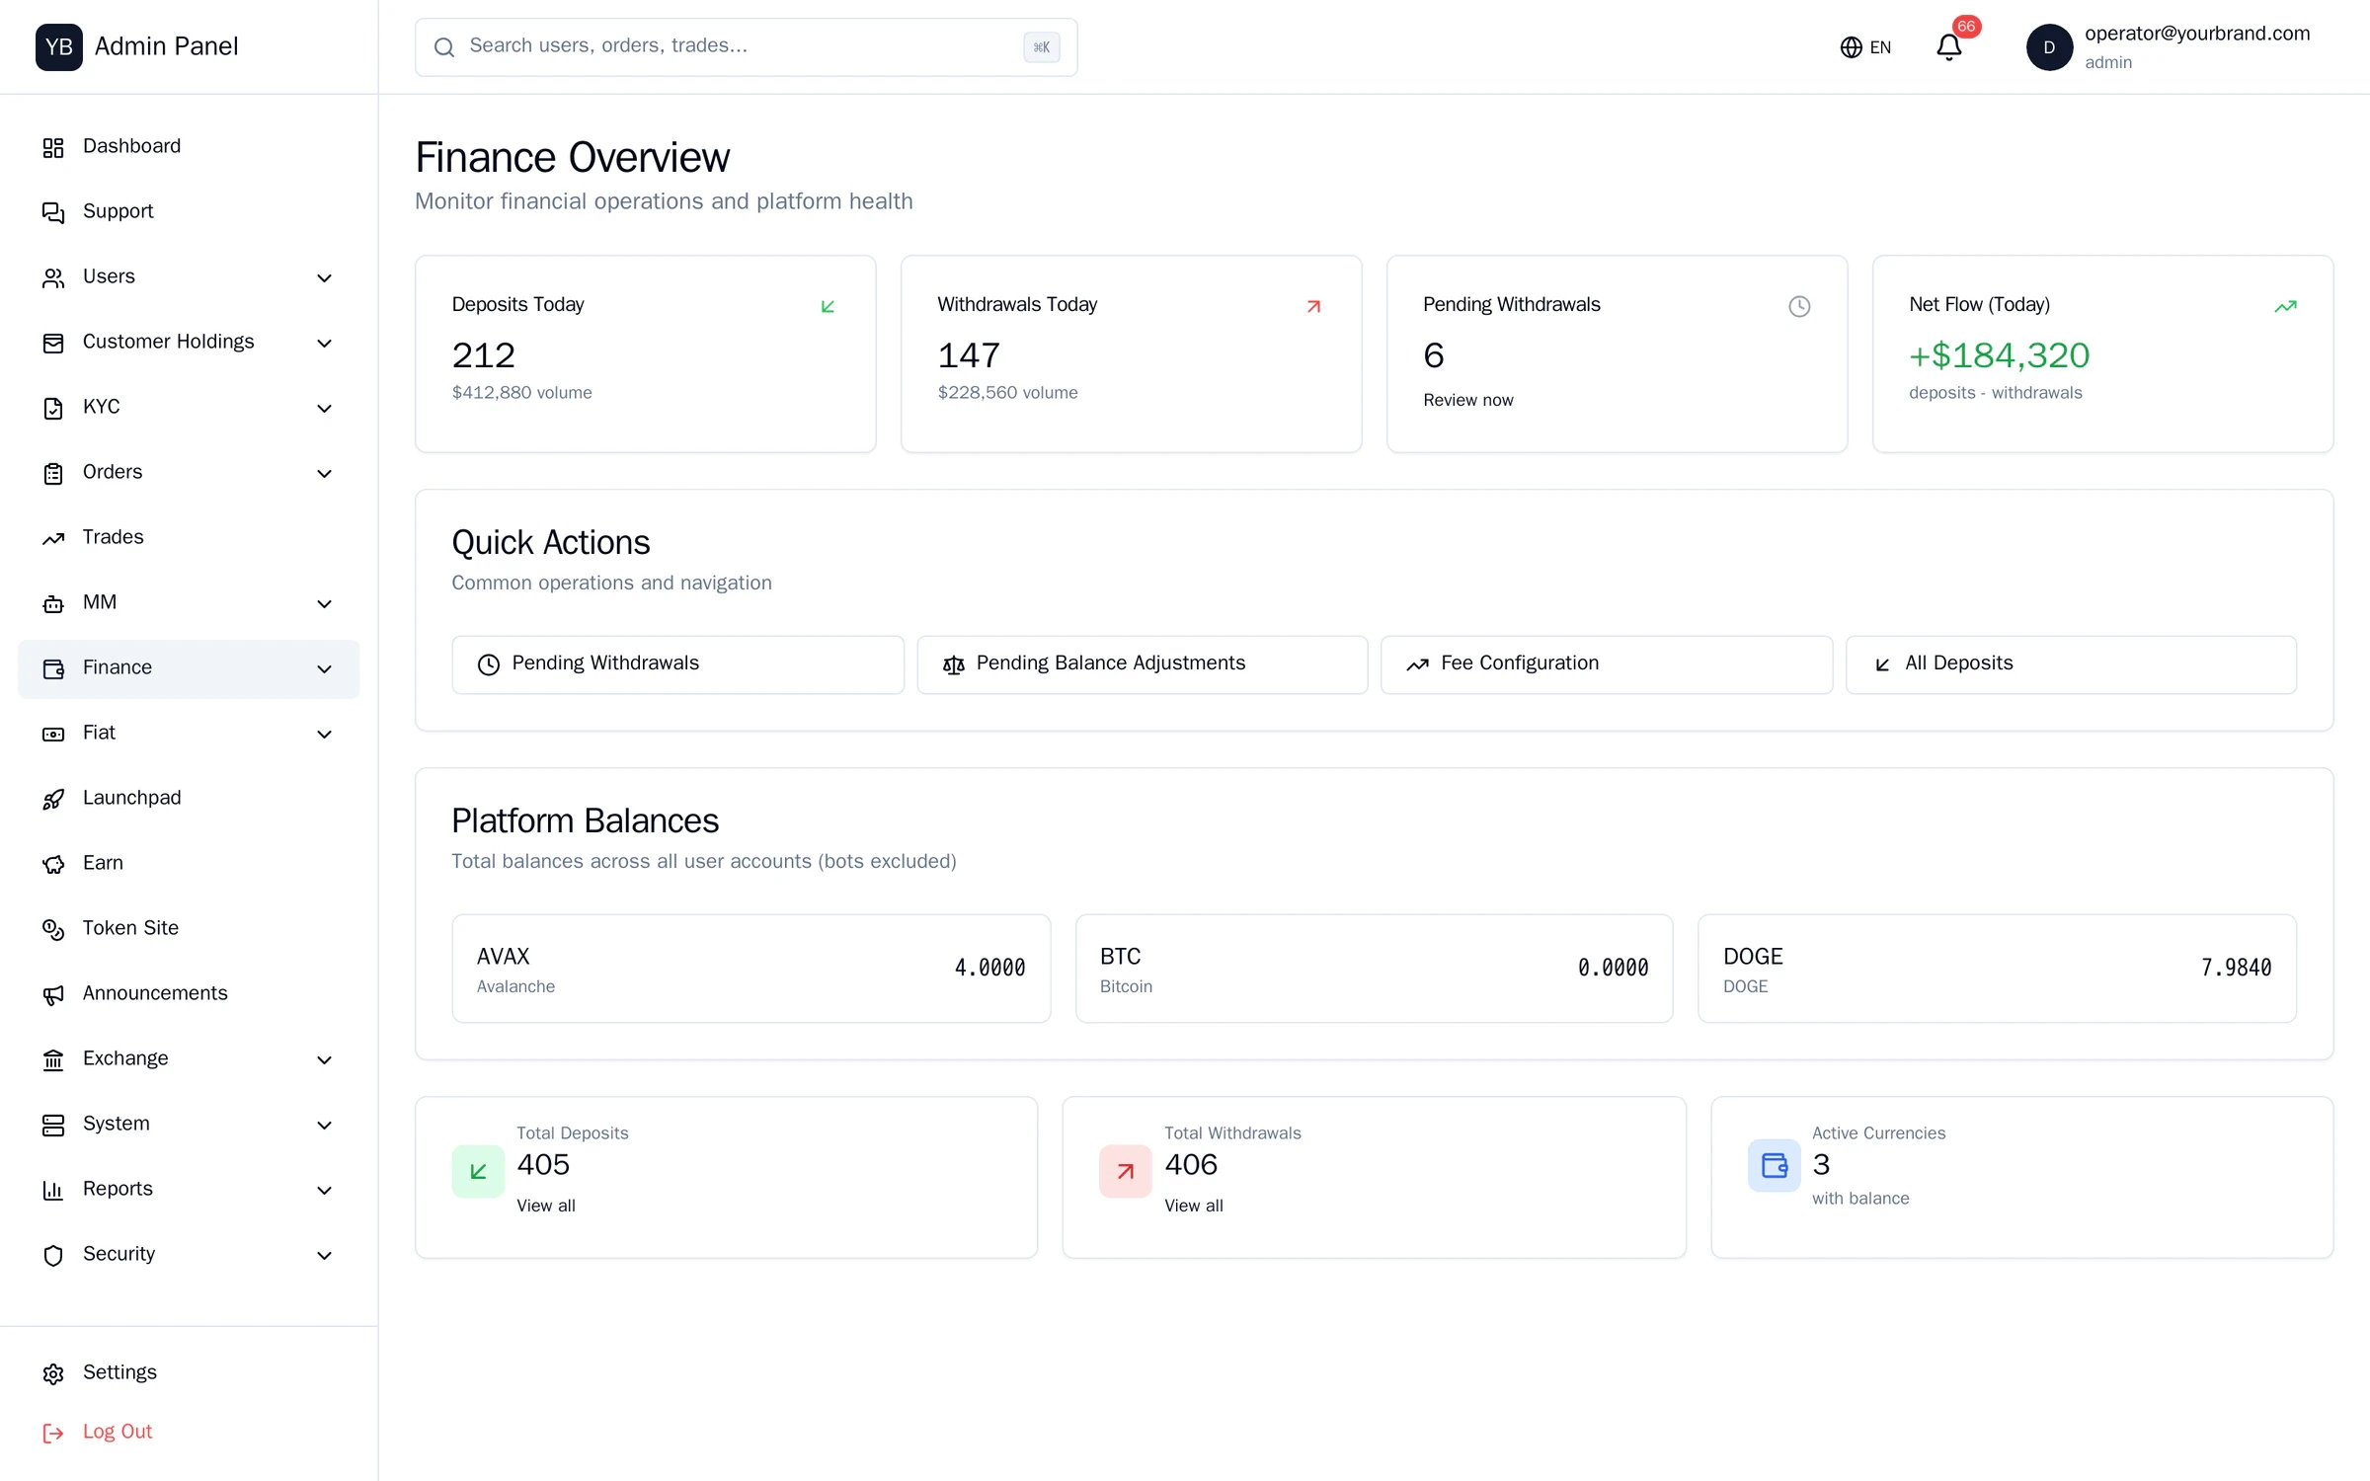Image resolution: width=2370 pixels, height=1481 pixels.
Task: Click Review now link
Action: click(1467, 400)
